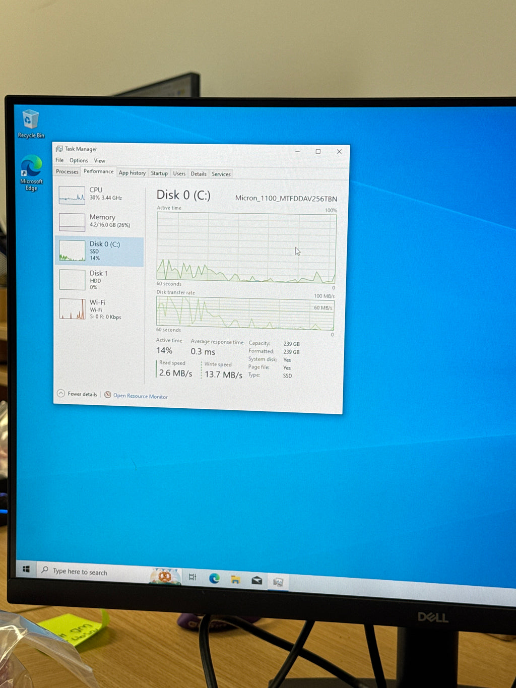Image resolution: width=516 pixels, height=688 pixels.
Task: Select the Disk 0 (C:) sidebar entry
Action: 99,251
